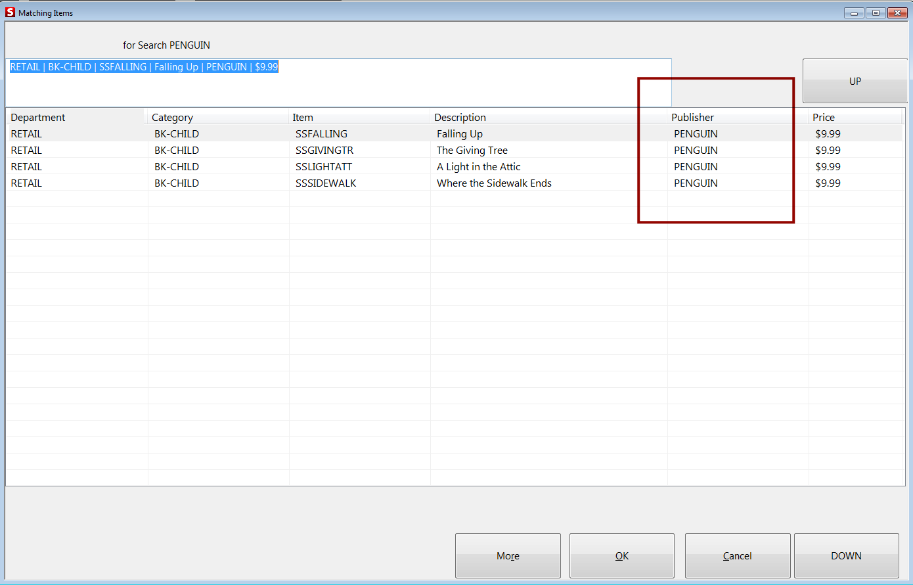Click the Department column header
Viewport: 913px width, 585px height.
click(x=37, y=117)
